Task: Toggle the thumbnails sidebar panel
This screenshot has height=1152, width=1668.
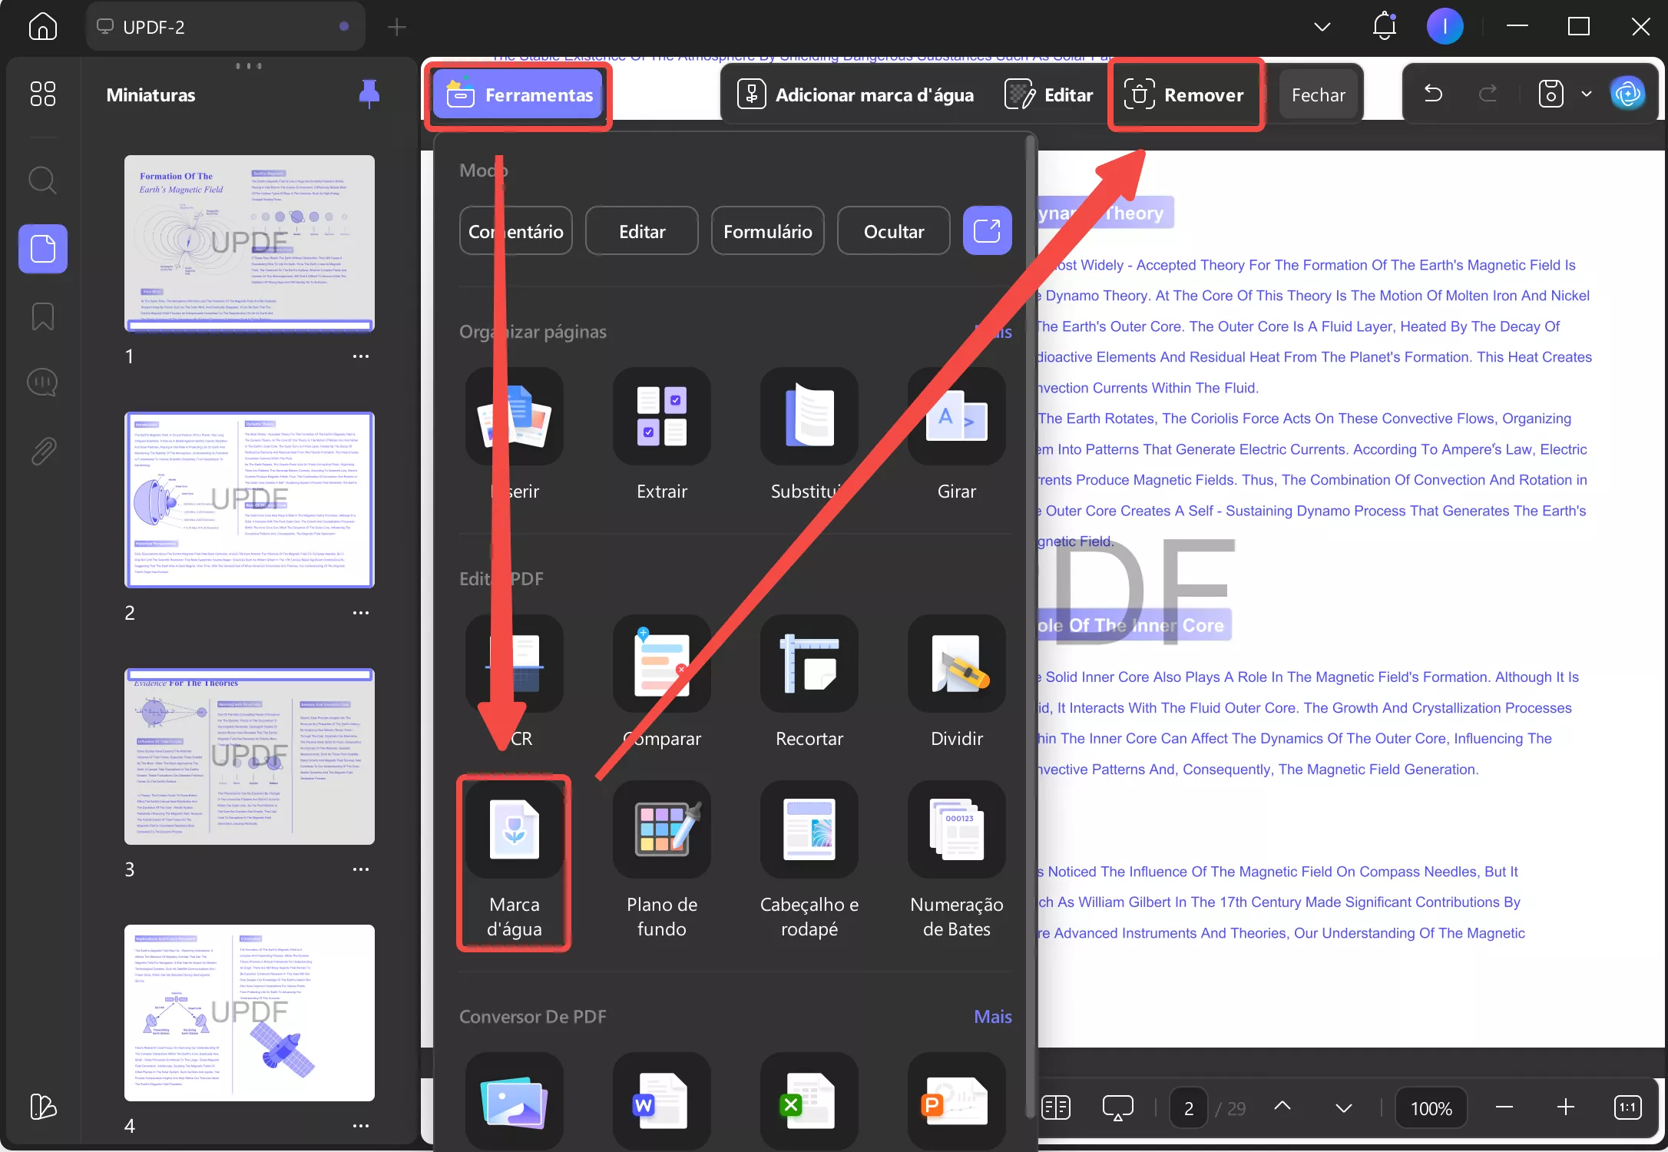Action: point(43,249)
